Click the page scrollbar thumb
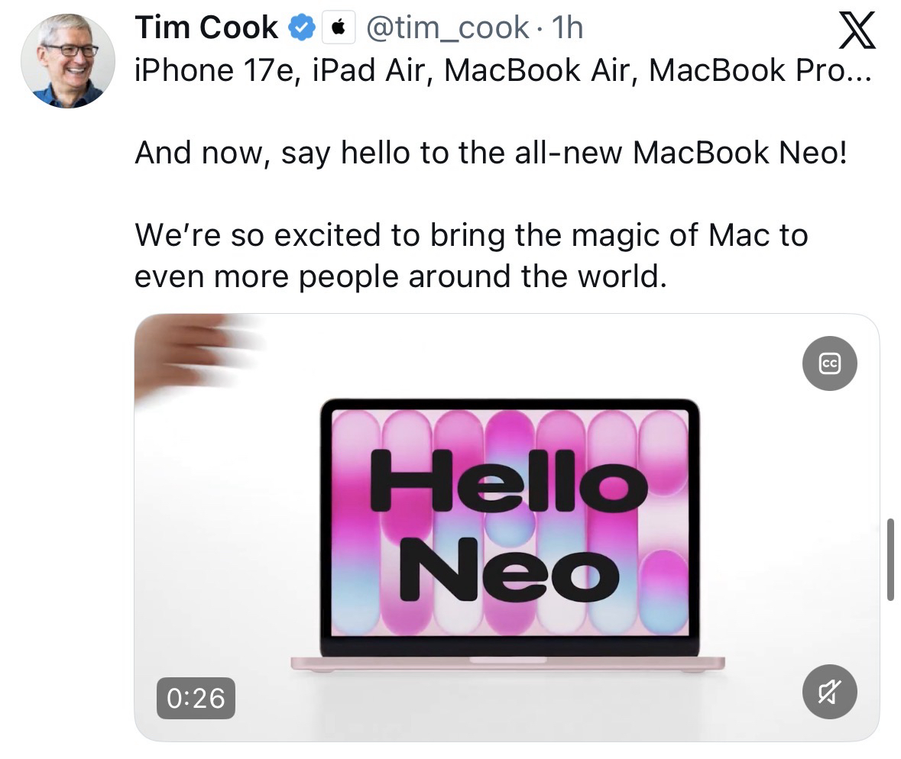The height and width of the screenshot is (759, 901). click(890, 559)
